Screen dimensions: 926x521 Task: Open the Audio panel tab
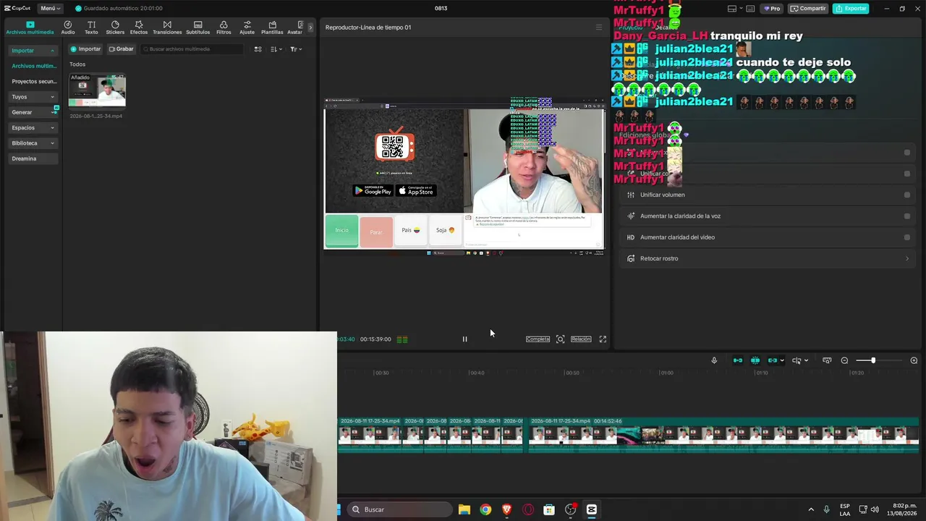click(68, 27)
